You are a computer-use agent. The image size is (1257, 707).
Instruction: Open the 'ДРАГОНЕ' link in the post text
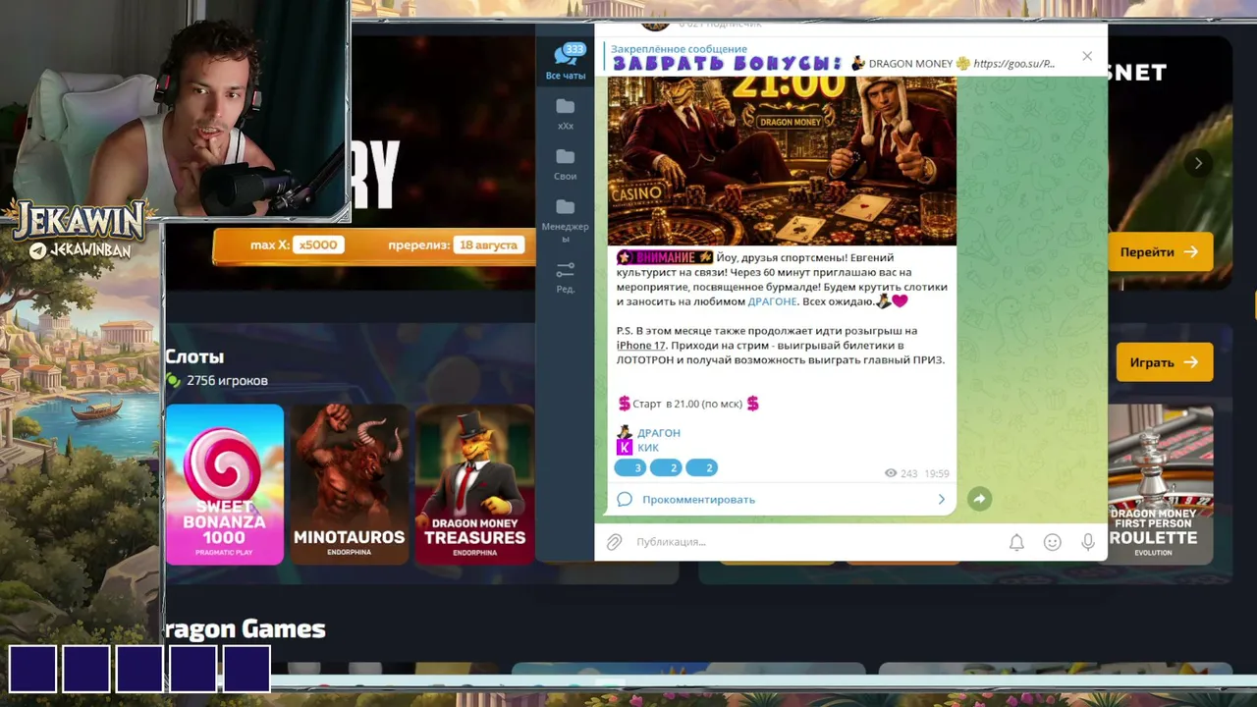click(772, 301)
